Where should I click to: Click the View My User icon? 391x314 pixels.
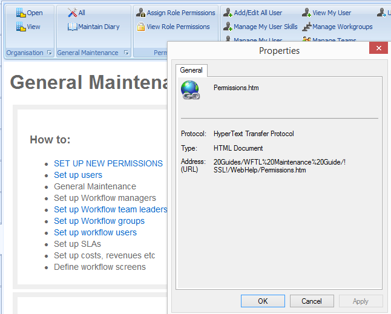click(x=306, y=13)
